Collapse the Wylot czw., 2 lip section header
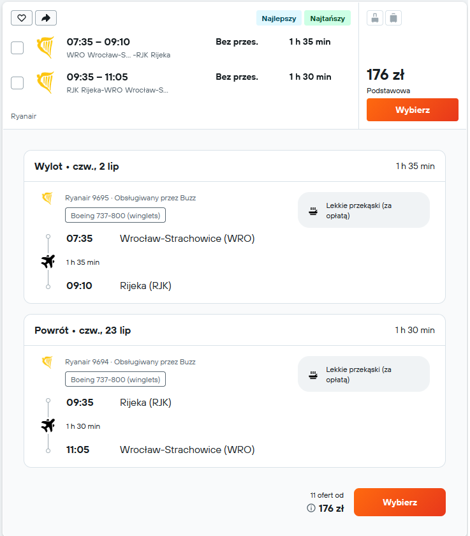Image resolution: width=470 pixels, height=536 pixels. 235,166
